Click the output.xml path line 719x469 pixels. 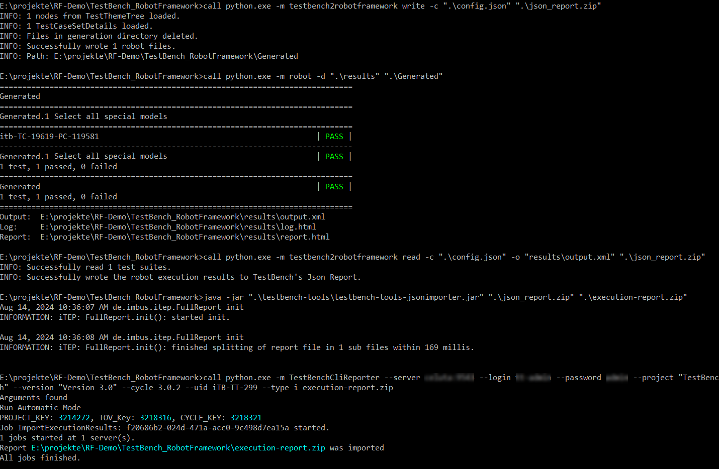(x=162, y=217)
